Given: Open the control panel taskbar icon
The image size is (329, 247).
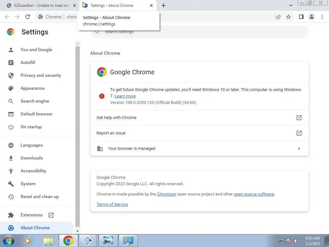Looking at the screenshot, I should pos(128,241).
